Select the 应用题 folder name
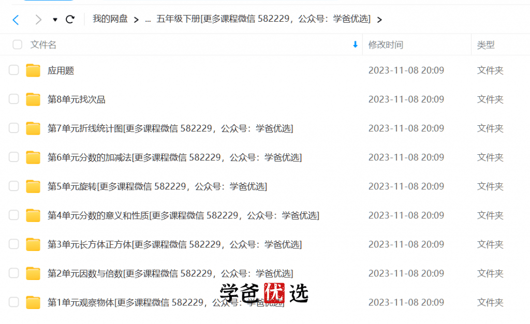Screen dimensions: 530x324 click(61, 70)
